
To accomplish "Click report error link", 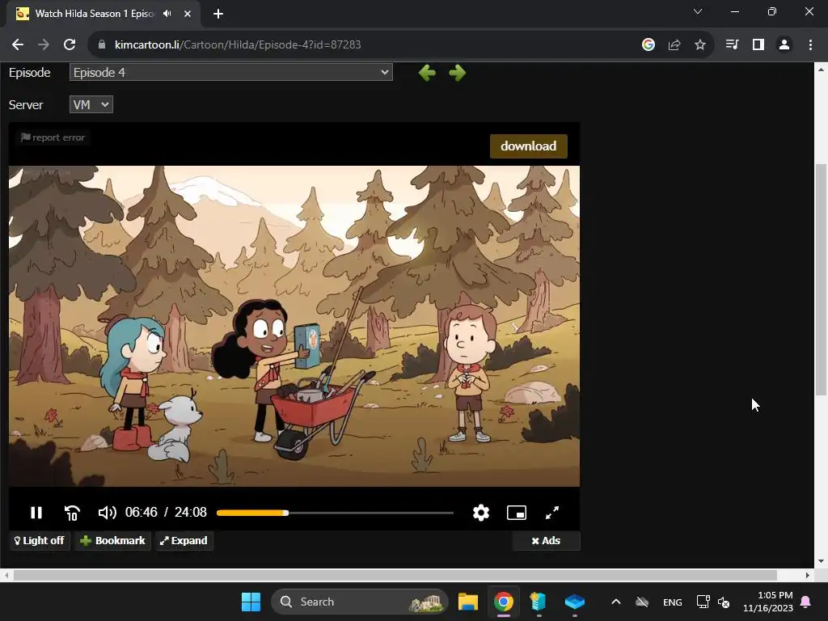I will 53,137.
